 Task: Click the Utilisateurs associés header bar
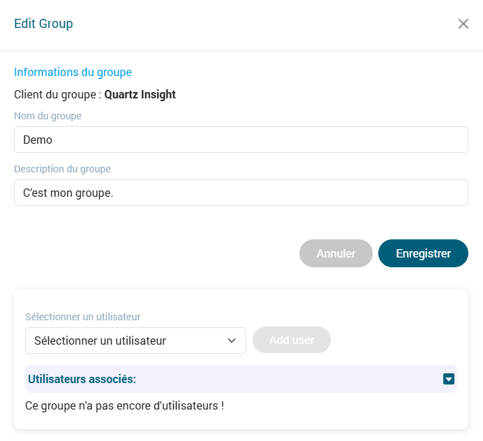pyautogui.click(x=230, y=379)
